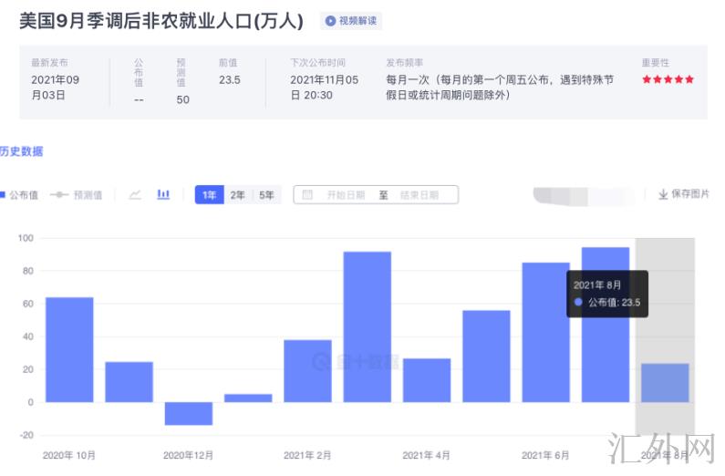Click the blue dot in tooltip
The image size is (725, 476).
point(578,302)
